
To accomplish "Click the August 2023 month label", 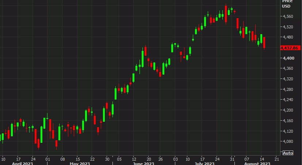I will point(257,164).
